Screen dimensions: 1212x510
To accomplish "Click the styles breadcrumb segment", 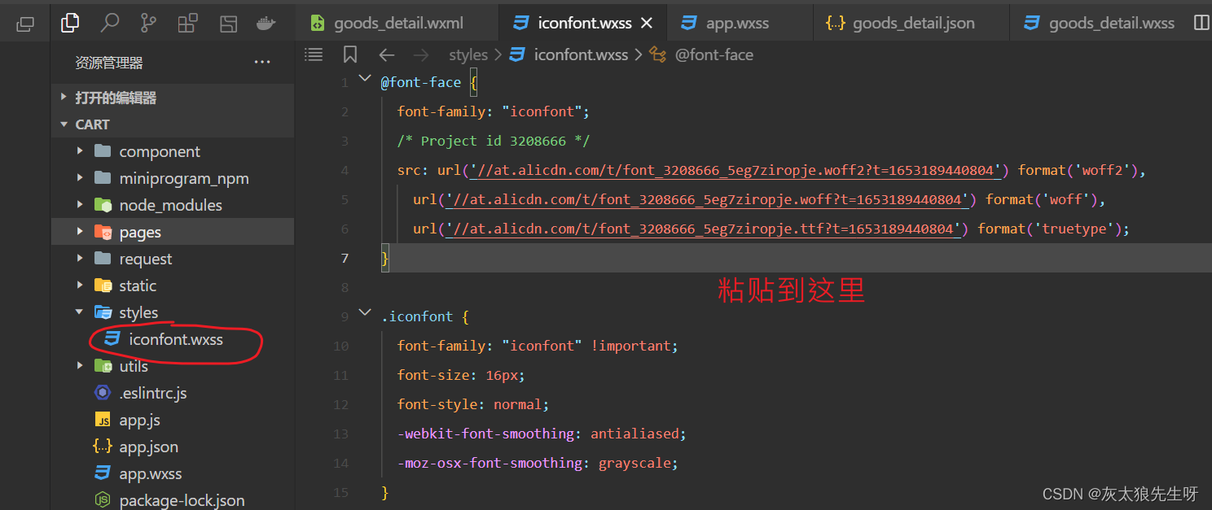I will click(468, 55).
